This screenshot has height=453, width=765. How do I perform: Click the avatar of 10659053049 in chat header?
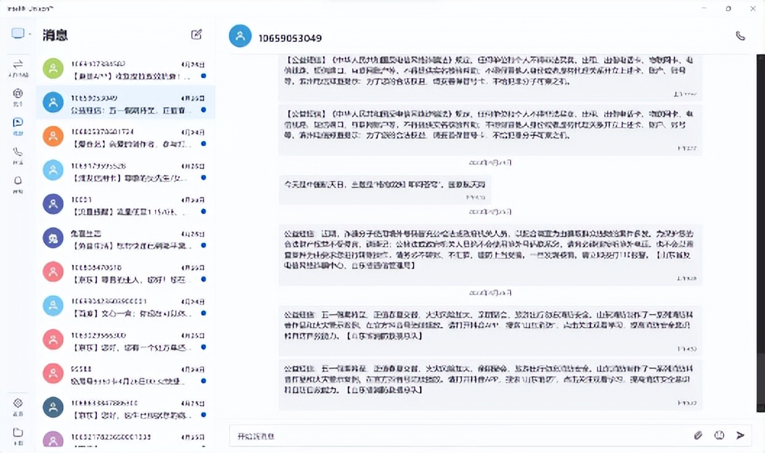tap(240, 35)
